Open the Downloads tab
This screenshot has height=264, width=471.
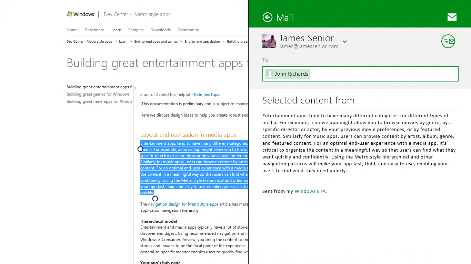pos(161,30)
